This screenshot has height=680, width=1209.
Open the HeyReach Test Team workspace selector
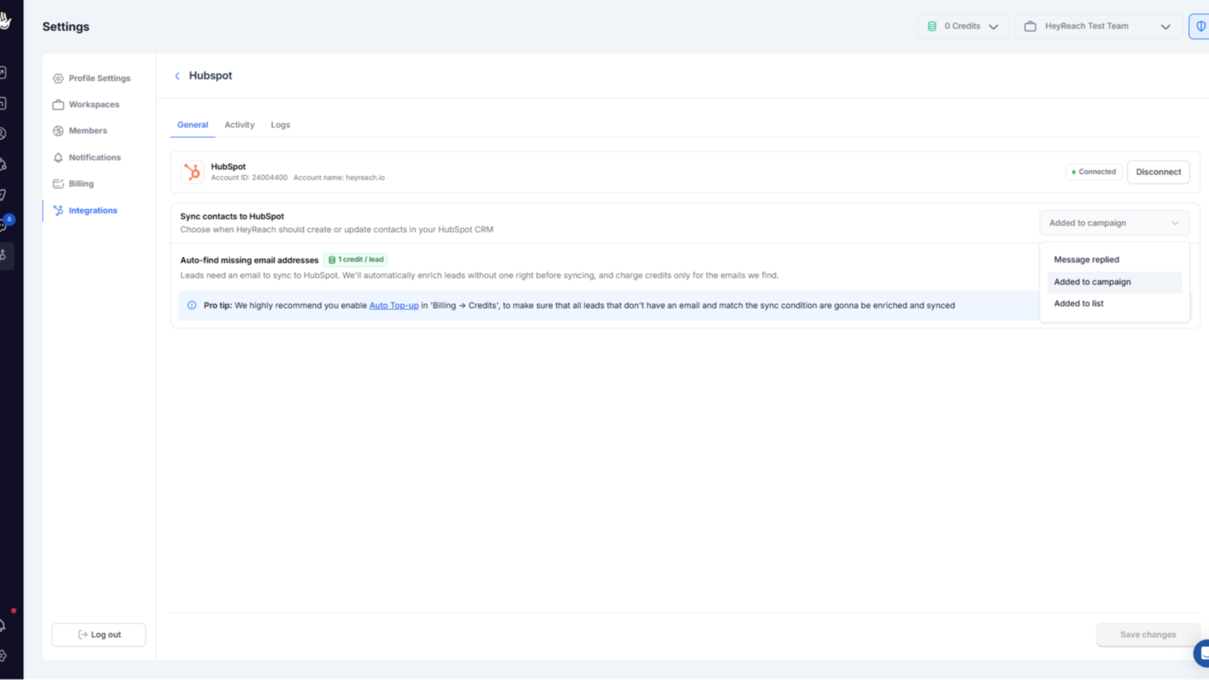point(1098,26)
